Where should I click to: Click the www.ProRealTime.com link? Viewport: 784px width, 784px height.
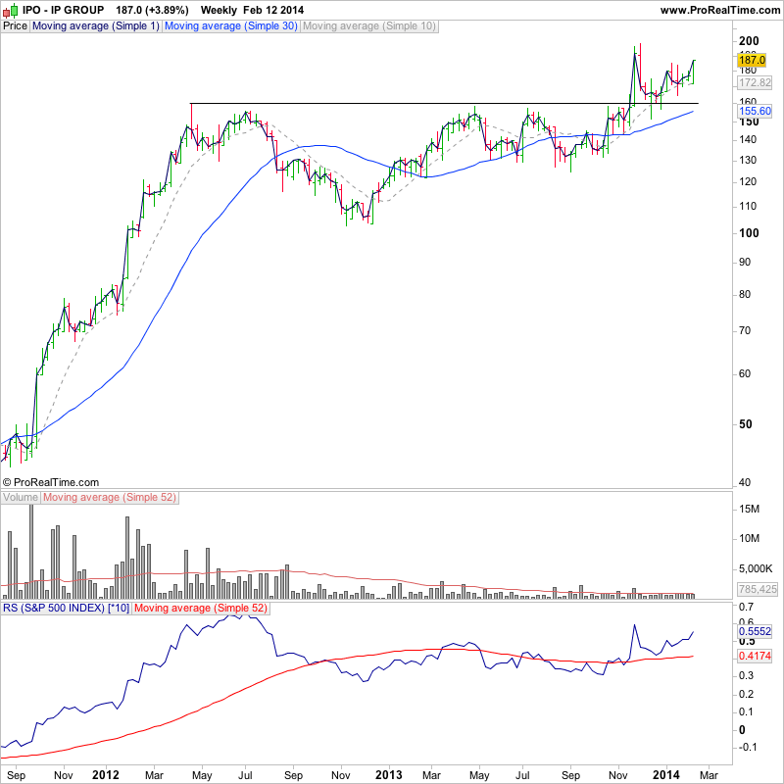[x=720, y=10]
